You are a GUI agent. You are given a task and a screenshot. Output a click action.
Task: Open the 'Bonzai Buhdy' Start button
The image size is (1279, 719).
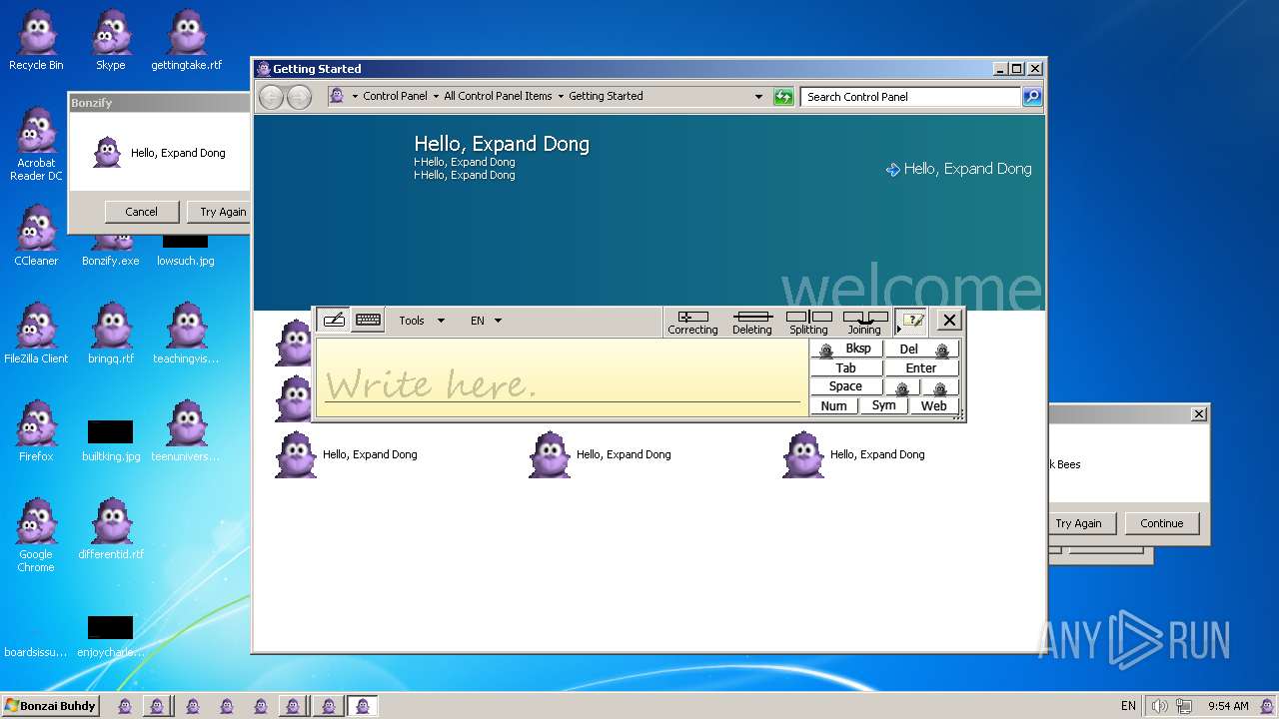pyautogui.click(x=51, y=706)
